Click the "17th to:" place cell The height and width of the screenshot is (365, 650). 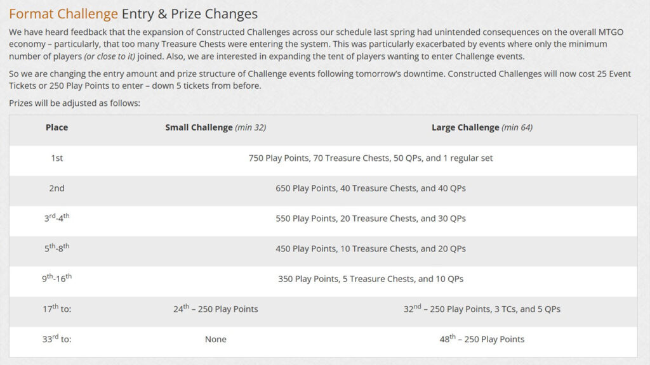pyautogui.click(x=56, y=309)
